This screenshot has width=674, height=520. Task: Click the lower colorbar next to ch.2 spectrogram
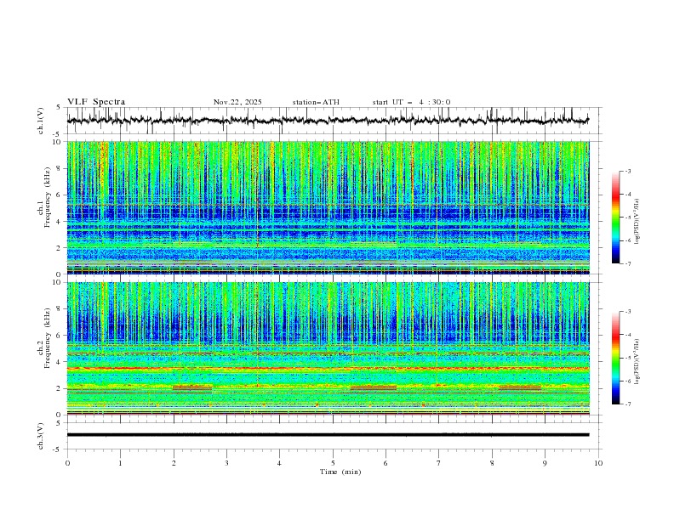click(615, 358)
